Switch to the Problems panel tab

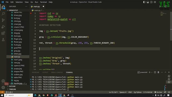point(35,72)
